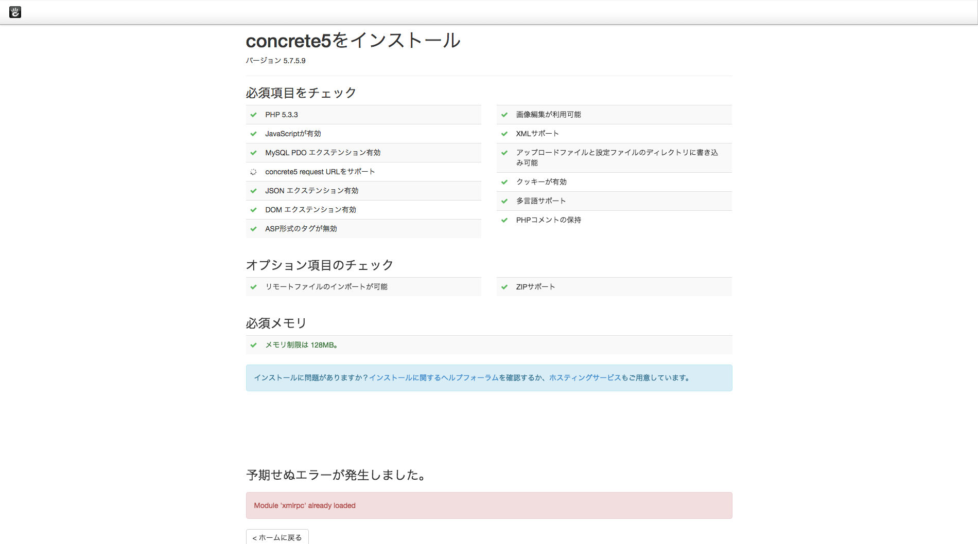Select the JavaScriptが有効 text
This screenshot has height=544, width=978.
pos(293,134)
